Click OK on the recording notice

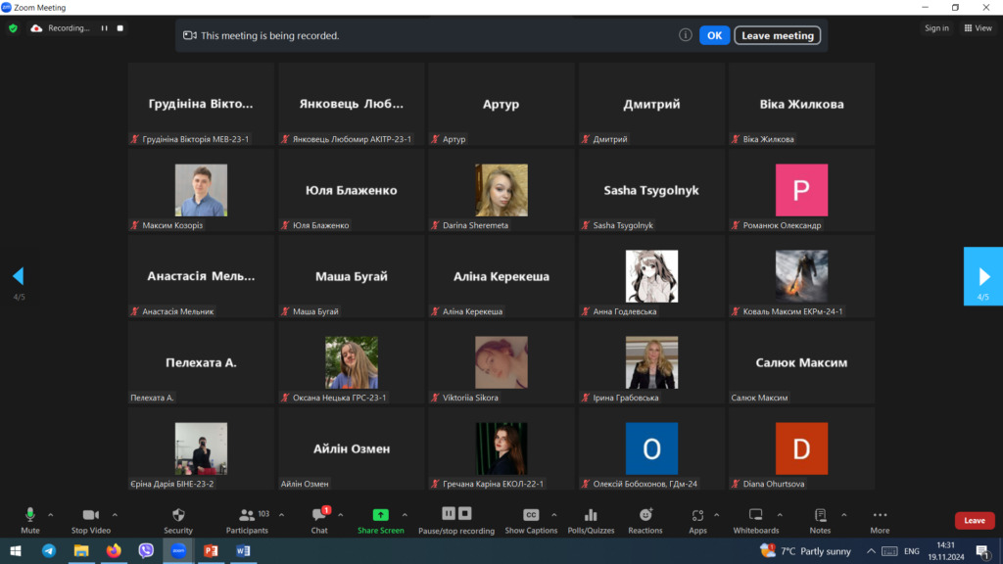tap(714, 35)
